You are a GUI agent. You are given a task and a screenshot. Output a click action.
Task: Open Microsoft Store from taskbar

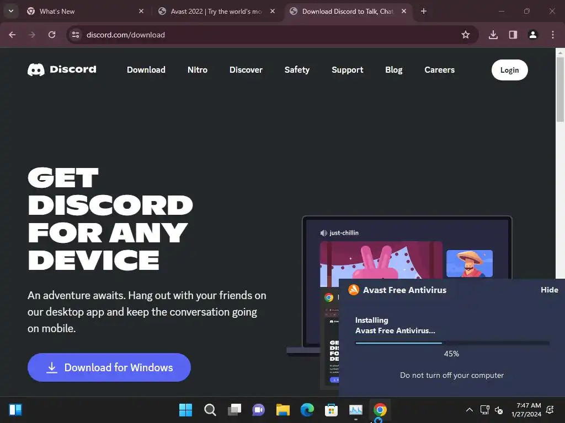click(331, 410)
